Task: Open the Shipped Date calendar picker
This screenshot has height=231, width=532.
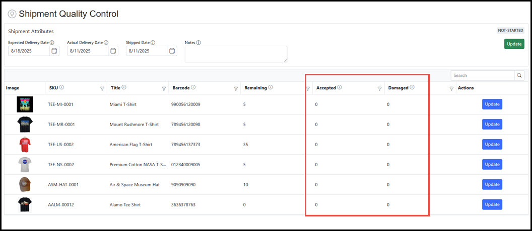Action: coord(172,51)
